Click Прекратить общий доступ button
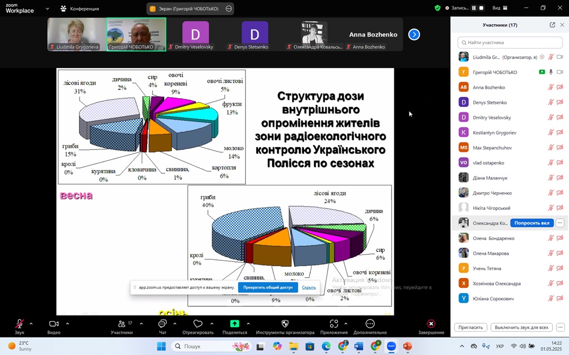This screenshot has height=355, width=569. [268, 287]
